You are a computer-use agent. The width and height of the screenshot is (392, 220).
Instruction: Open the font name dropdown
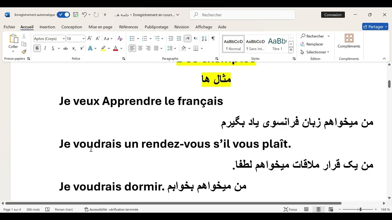[x=64, y=38]
